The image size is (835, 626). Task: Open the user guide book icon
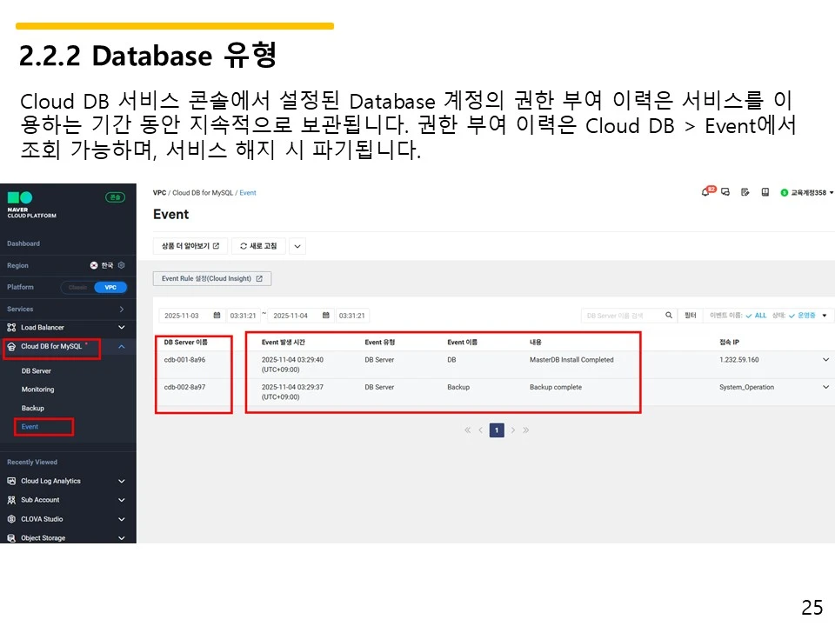click(x=765, y=192)
